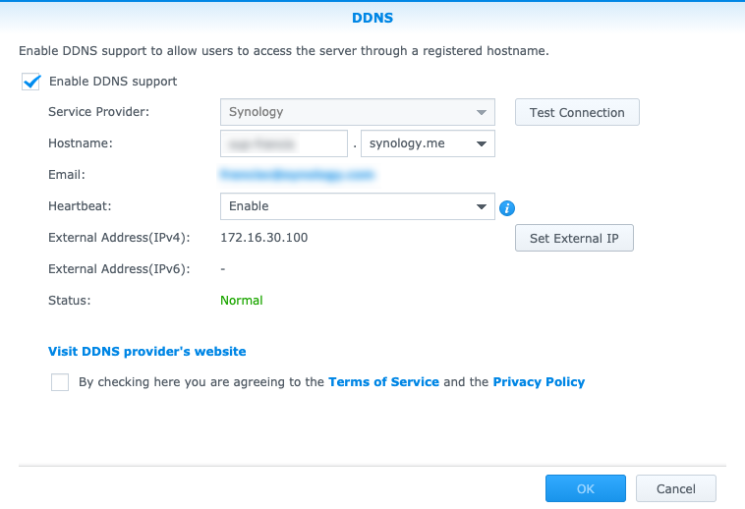Open Visit DDNS provider's website link
Viewport: 745px width, 509px height.
pyautogui.click(x=147, y=351)
